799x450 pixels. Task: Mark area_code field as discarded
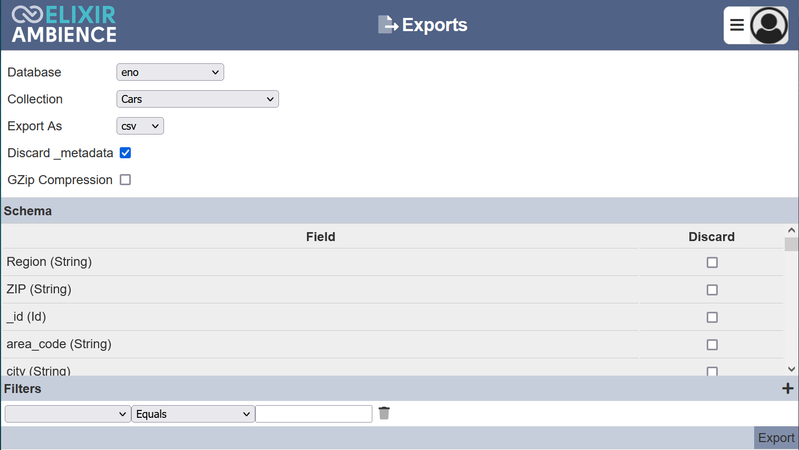click(x=712, y=344)
